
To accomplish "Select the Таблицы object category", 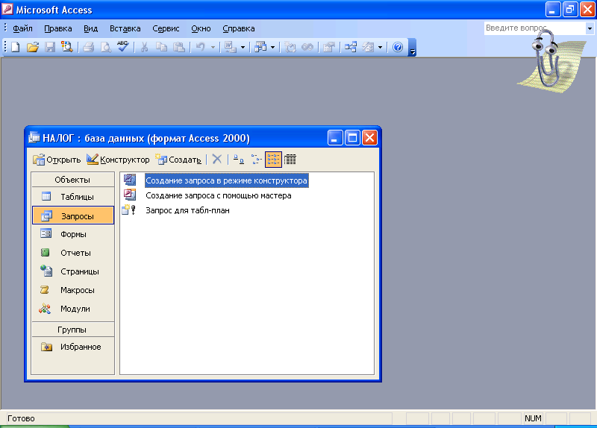I will pyautogui.click(x=72, y=197).
